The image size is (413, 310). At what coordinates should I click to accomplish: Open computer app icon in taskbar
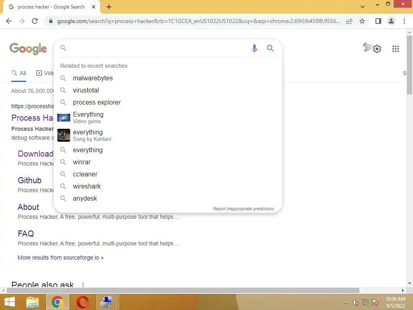point(106,302)
